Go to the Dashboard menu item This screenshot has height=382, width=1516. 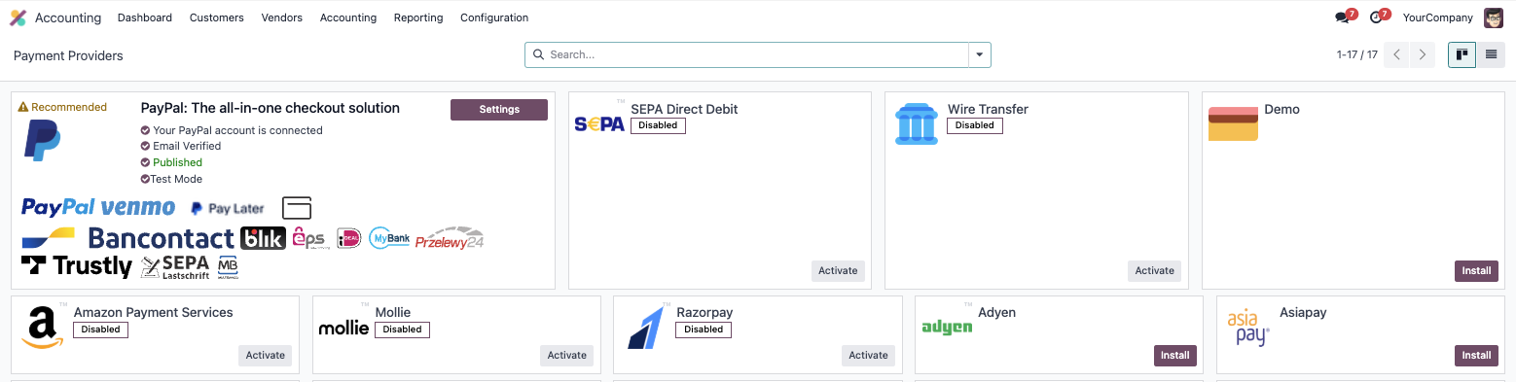tap(145, 17)
